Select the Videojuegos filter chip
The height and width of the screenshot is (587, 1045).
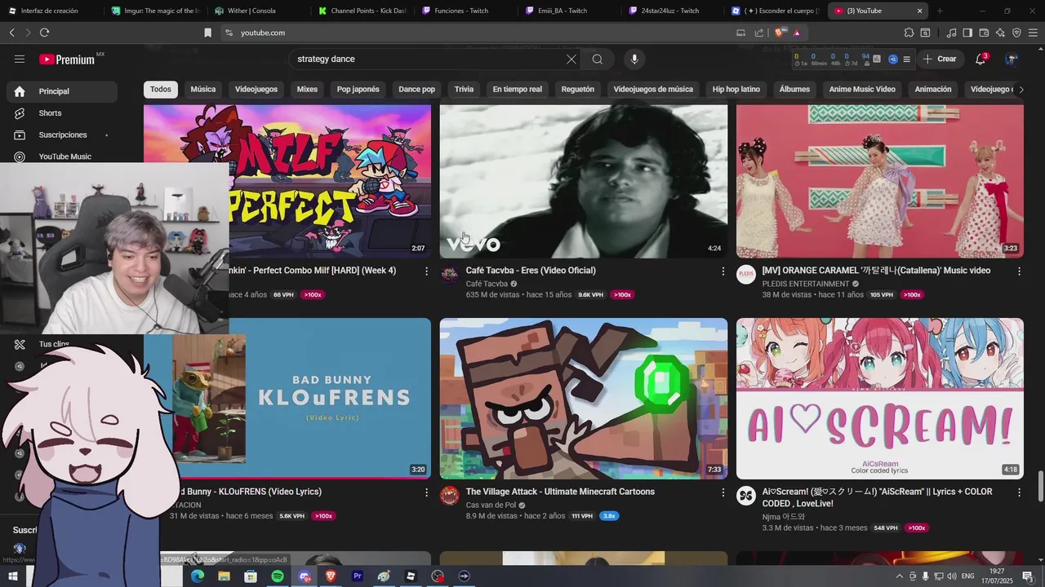click(x=256, y=89)
